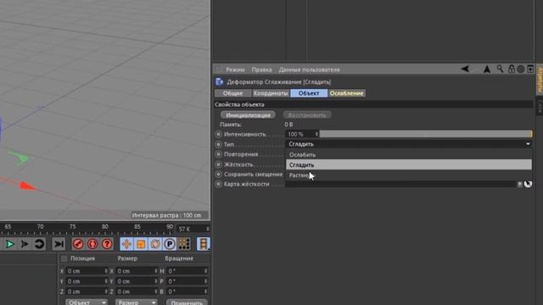The image size is (543, 305).
Task: Toggle Position keyframing arrows icon
Action: pos(126,244)
